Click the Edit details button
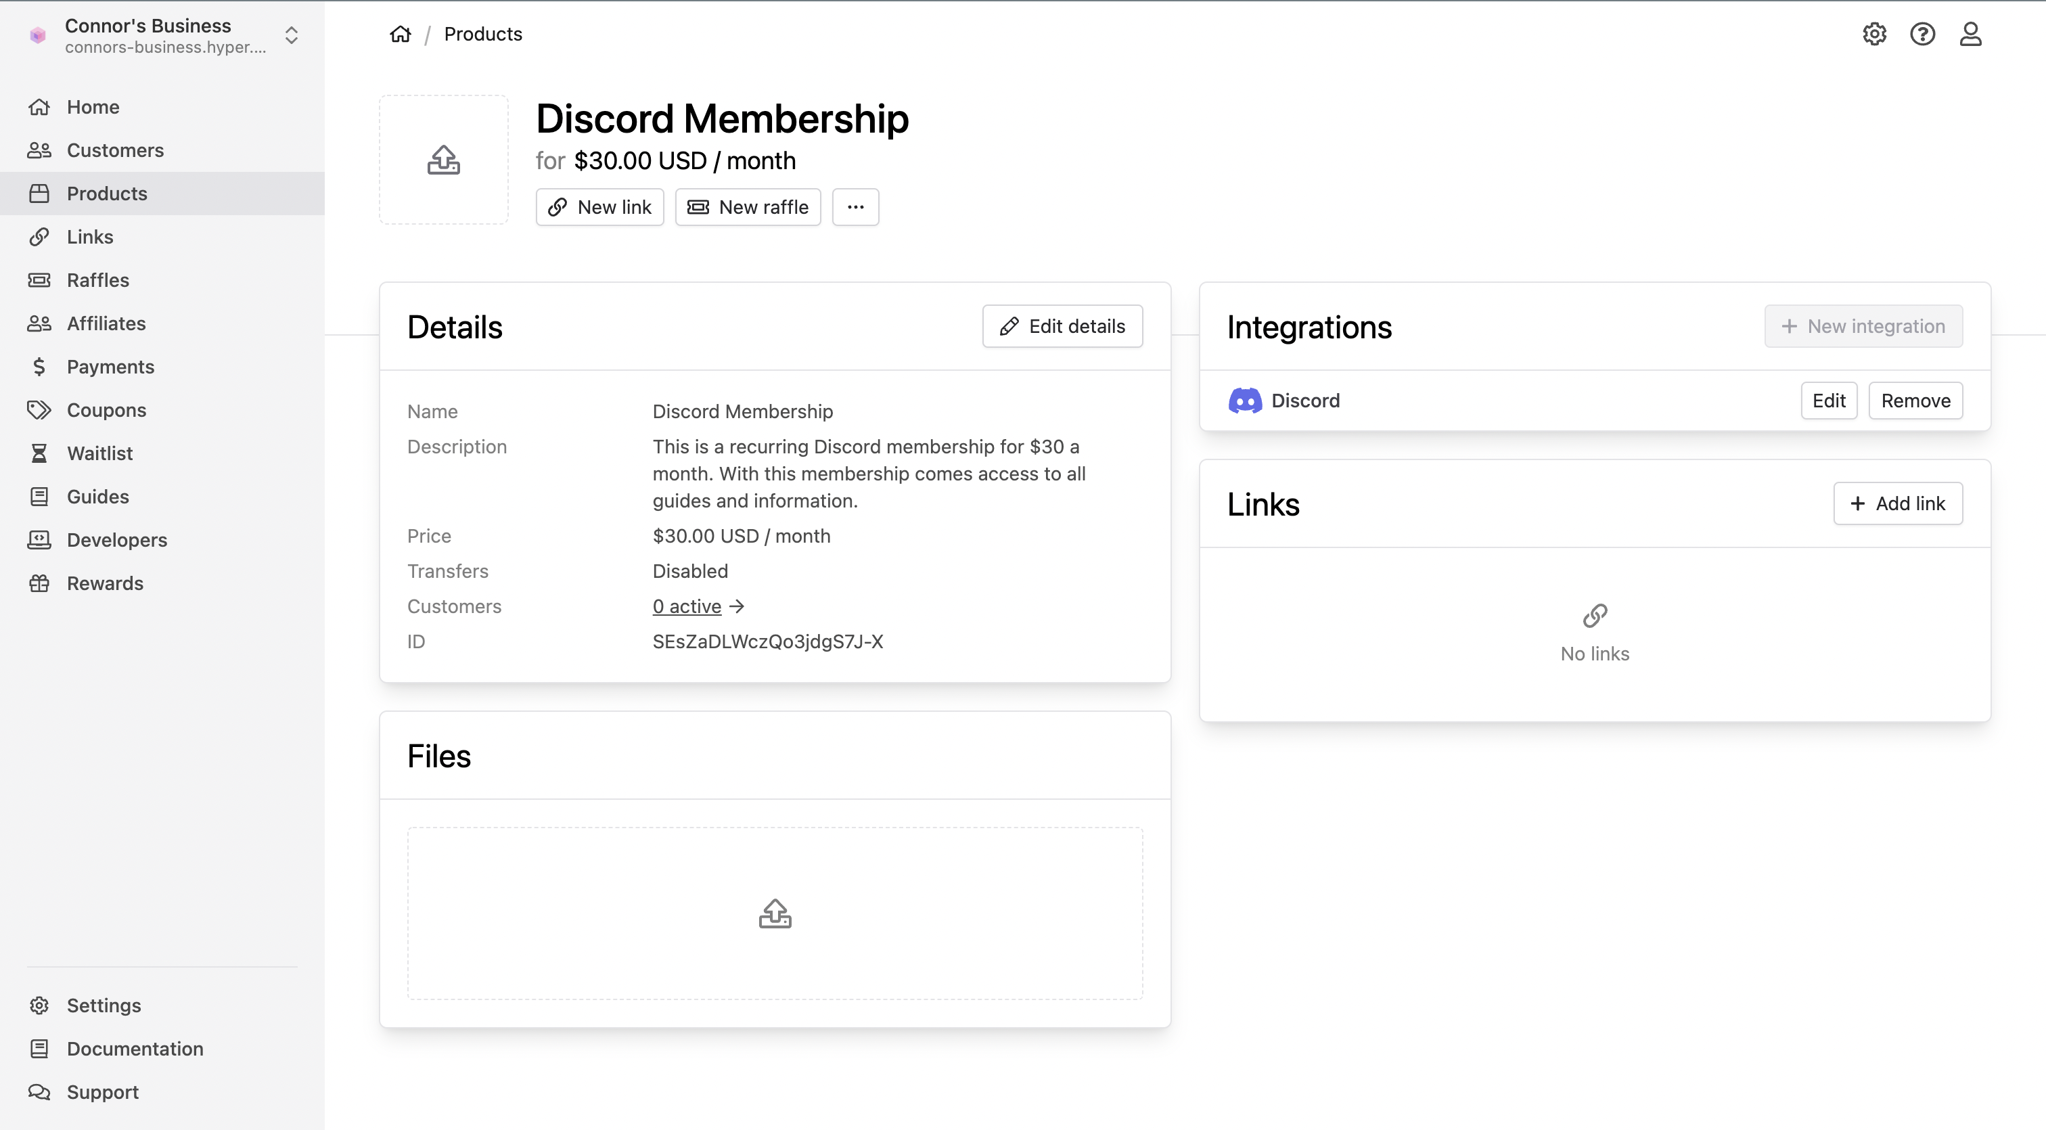Image resolution: width=2046 pixels, height=1130 pixels. (1062, 326)
